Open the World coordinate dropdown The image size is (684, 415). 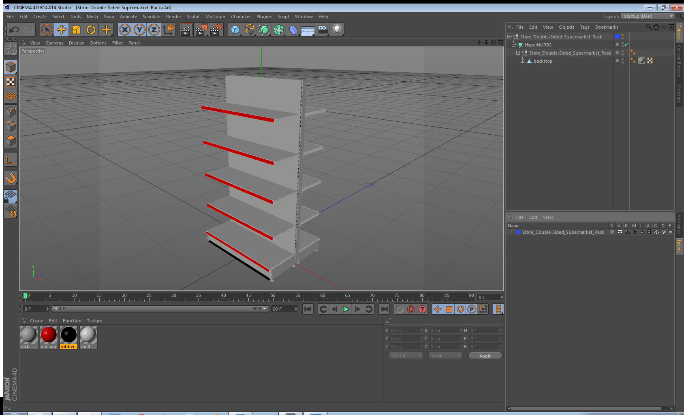point(406,356)
